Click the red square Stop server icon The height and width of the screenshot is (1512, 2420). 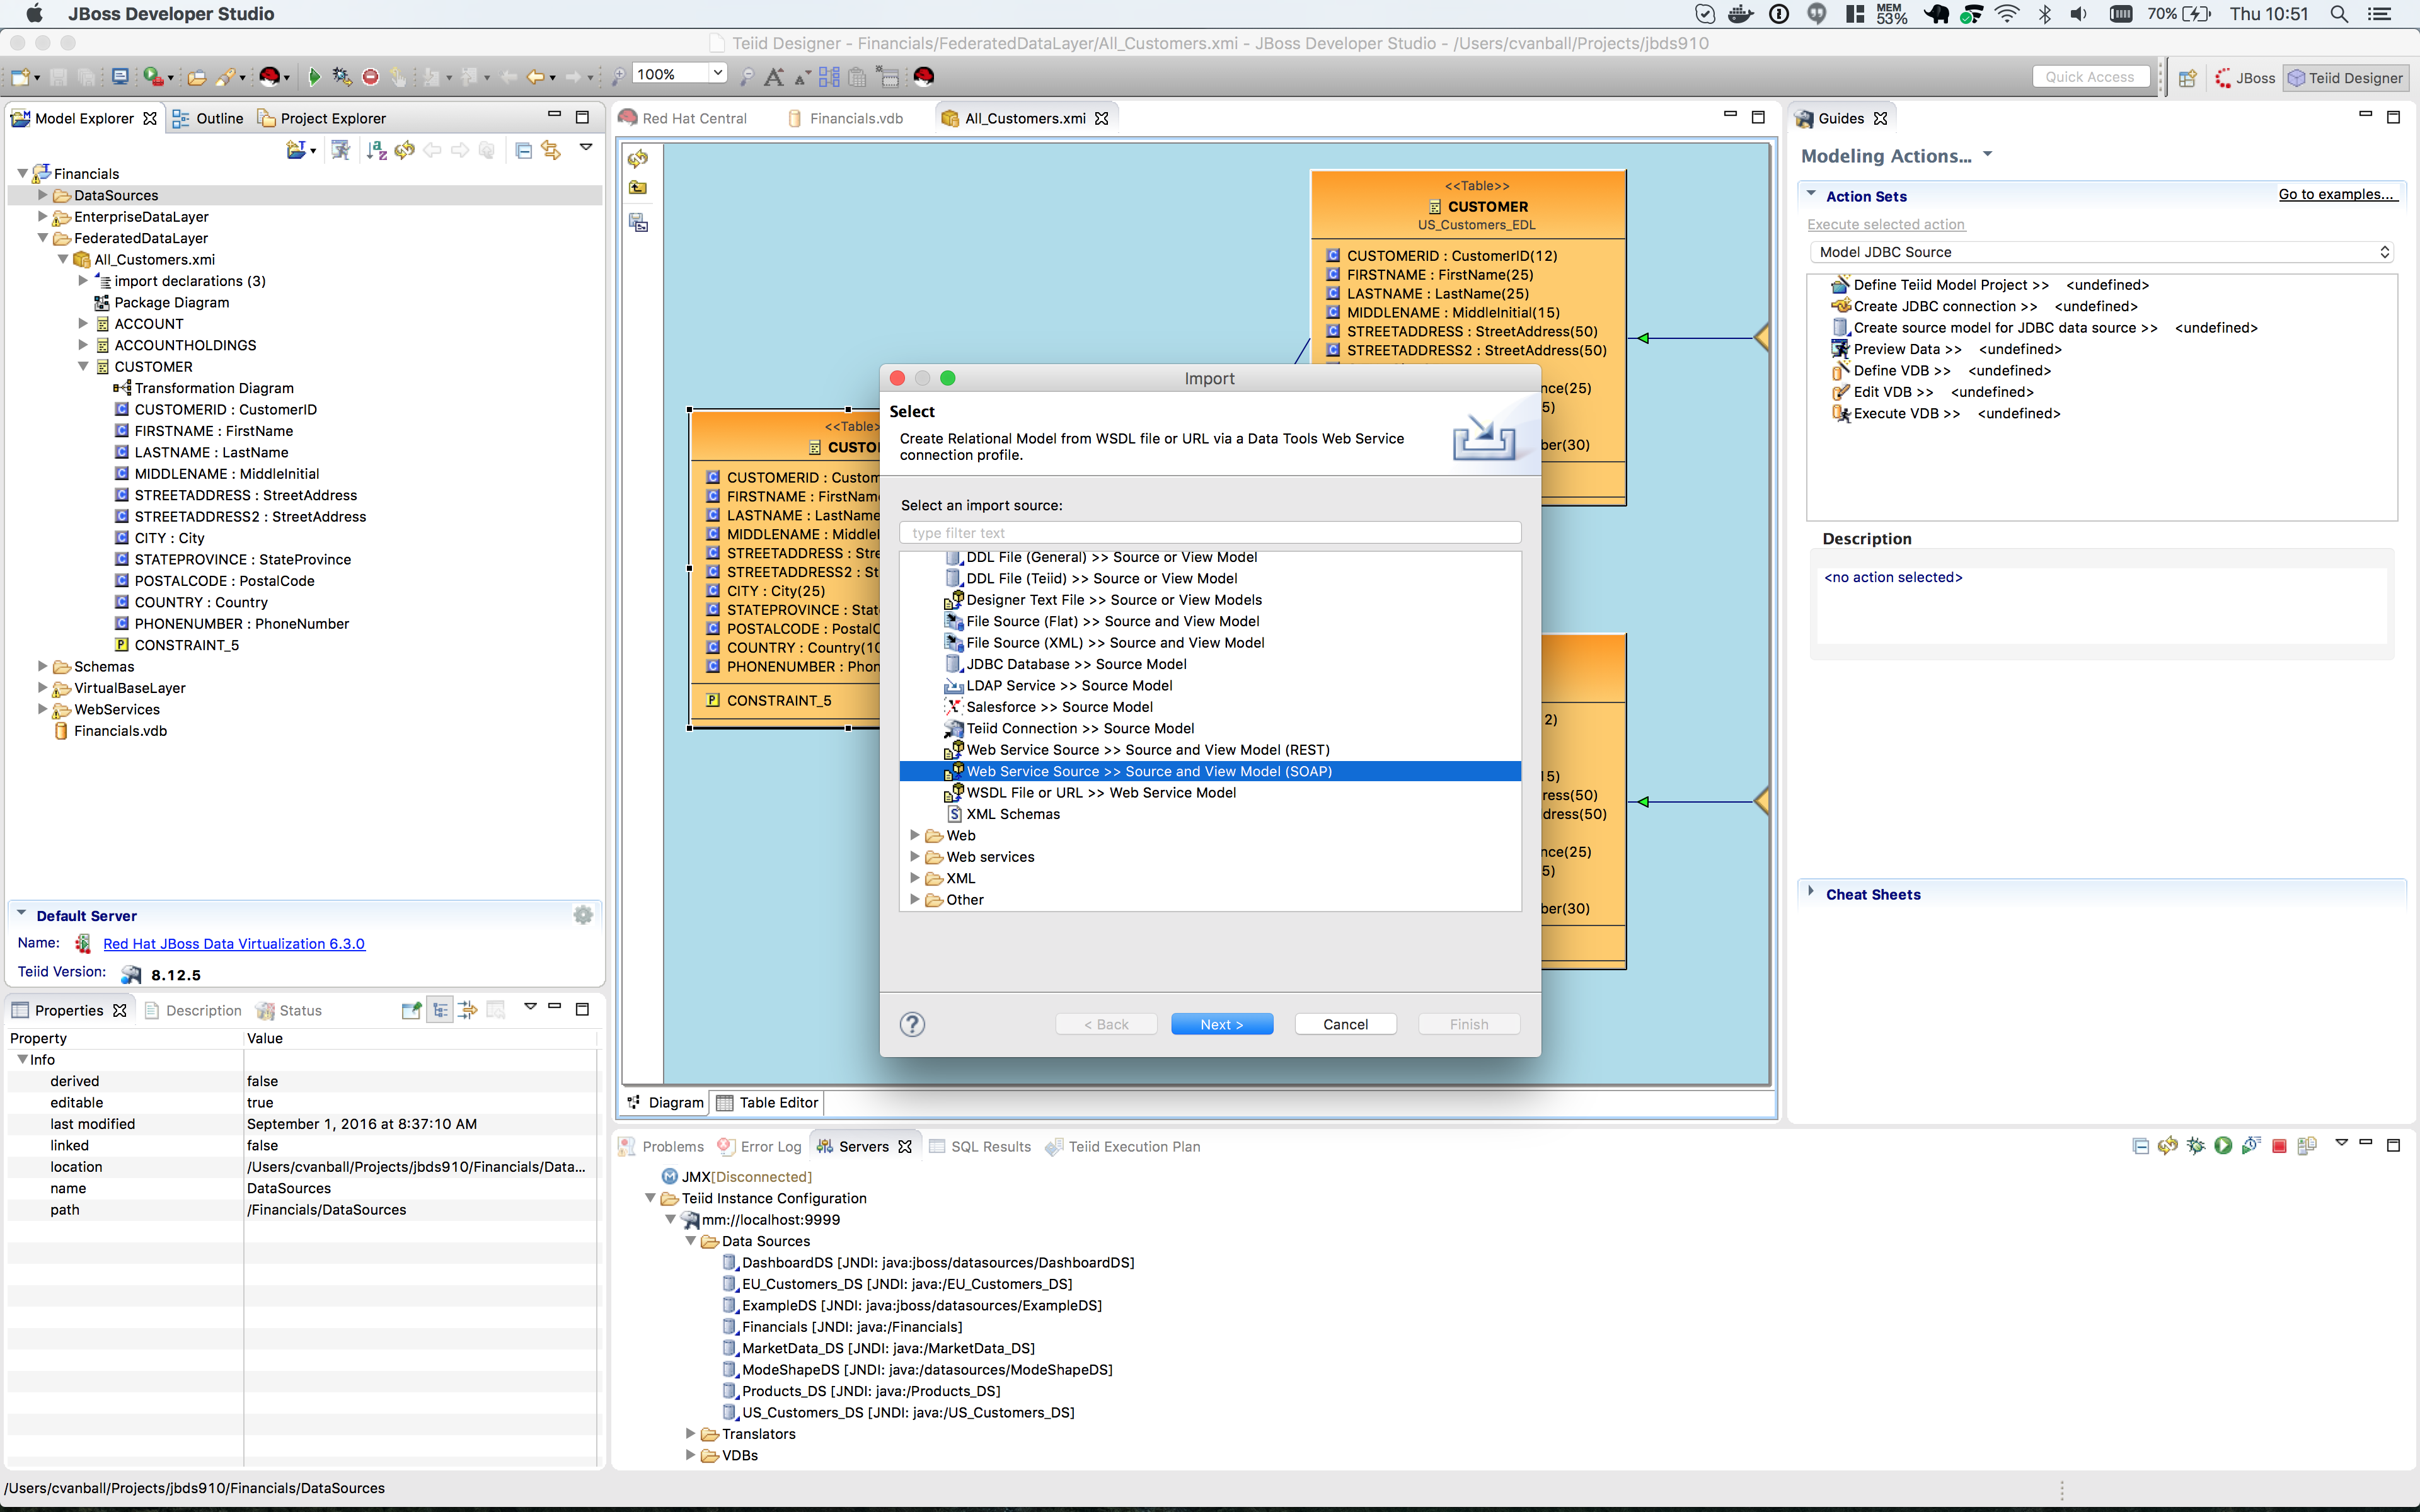point(2279,1146)
